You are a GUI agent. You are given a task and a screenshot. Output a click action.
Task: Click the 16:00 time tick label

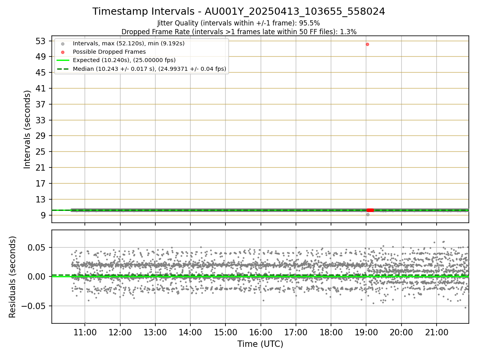261,332
